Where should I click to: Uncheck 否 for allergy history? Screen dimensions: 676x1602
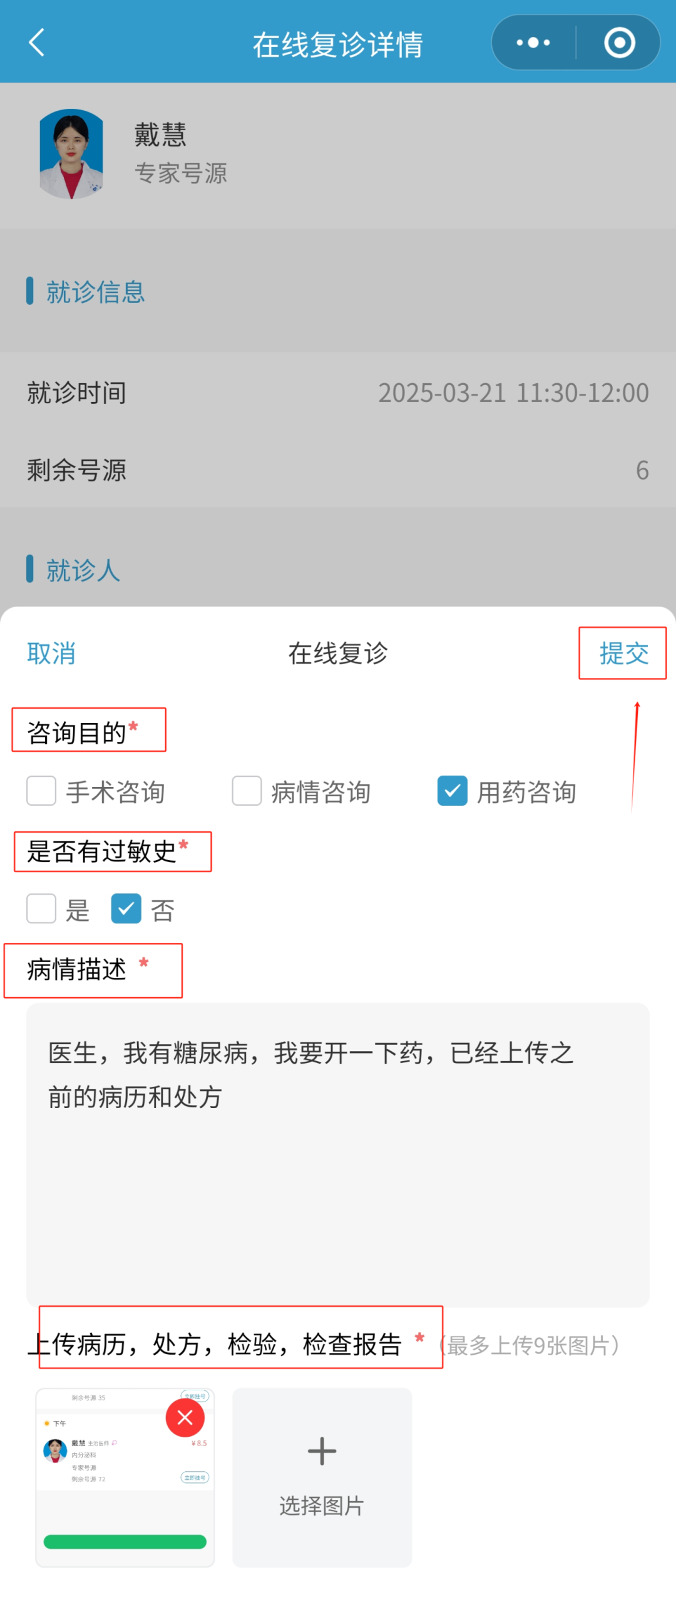(126, 908)
